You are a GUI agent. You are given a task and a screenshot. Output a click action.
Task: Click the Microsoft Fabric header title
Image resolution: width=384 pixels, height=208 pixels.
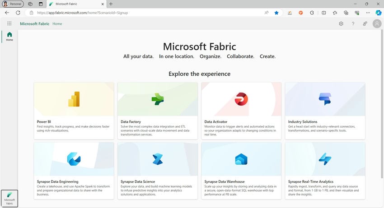[35, 23]
